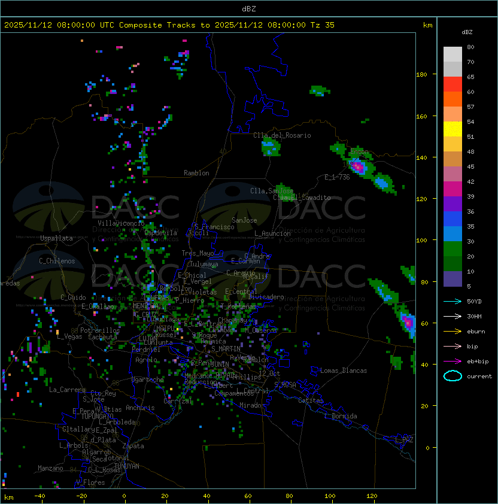The image size is (498, 504).
Task: Select the yellow eburn arrow in legend
Action: pyautogui.click(x=453, y=332)
